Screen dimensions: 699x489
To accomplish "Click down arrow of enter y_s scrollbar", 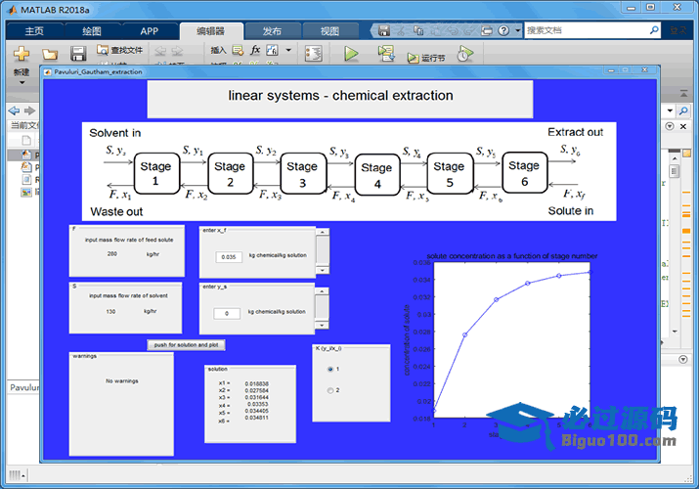I will click(x=322, y=326).
